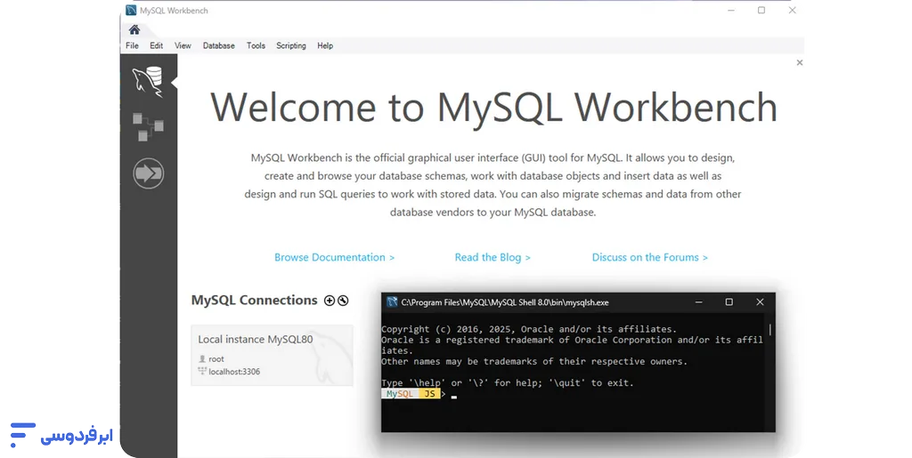This screenshot has height=458, width=912.
Task: Open the Edit menu
Action: (157, 46)
